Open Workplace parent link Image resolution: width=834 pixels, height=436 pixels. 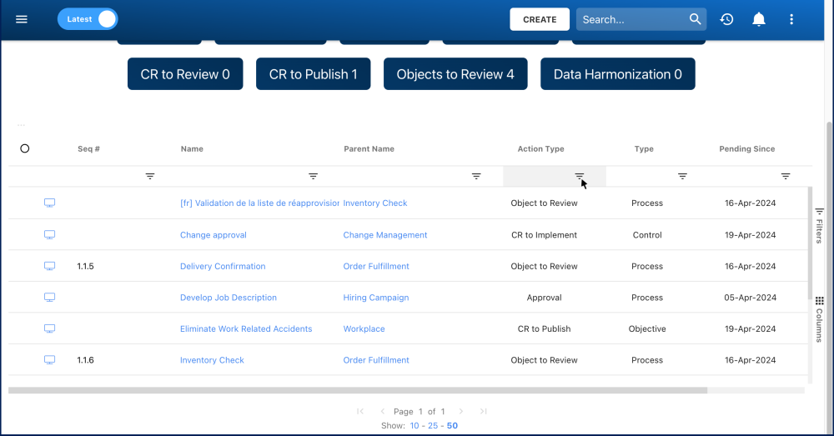point(364,329)
